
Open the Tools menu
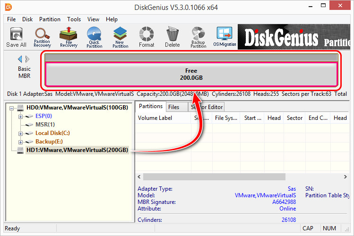click(x=74, y=19)
